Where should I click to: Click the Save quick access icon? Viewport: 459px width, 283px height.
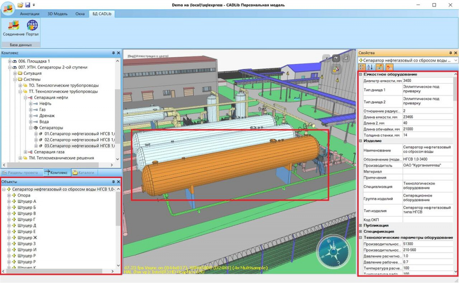(27, 4)
